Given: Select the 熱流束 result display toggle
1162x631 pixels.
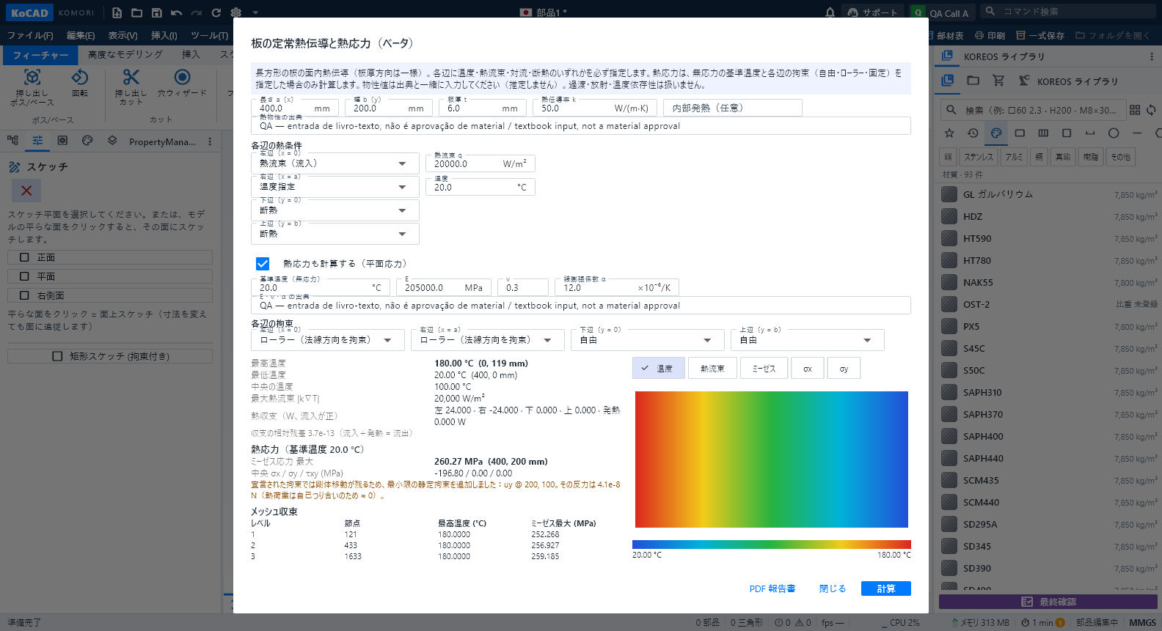Looking at the screenshot, I should pyautogui.click(x=712, y=368).
